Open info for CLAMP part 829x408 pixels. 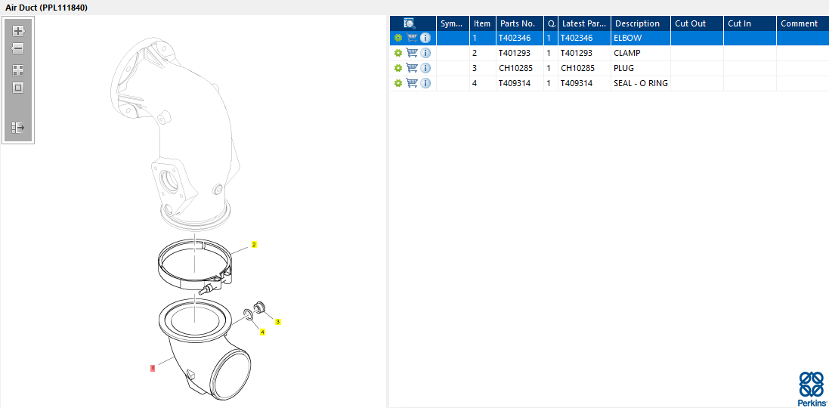[425, 53]
